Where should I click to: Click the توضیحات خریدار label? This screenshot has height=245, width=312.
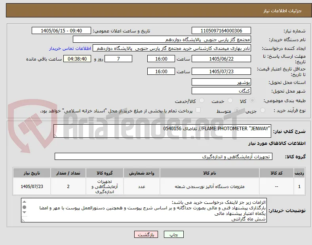pyautogui.click(x=287, y=211)
